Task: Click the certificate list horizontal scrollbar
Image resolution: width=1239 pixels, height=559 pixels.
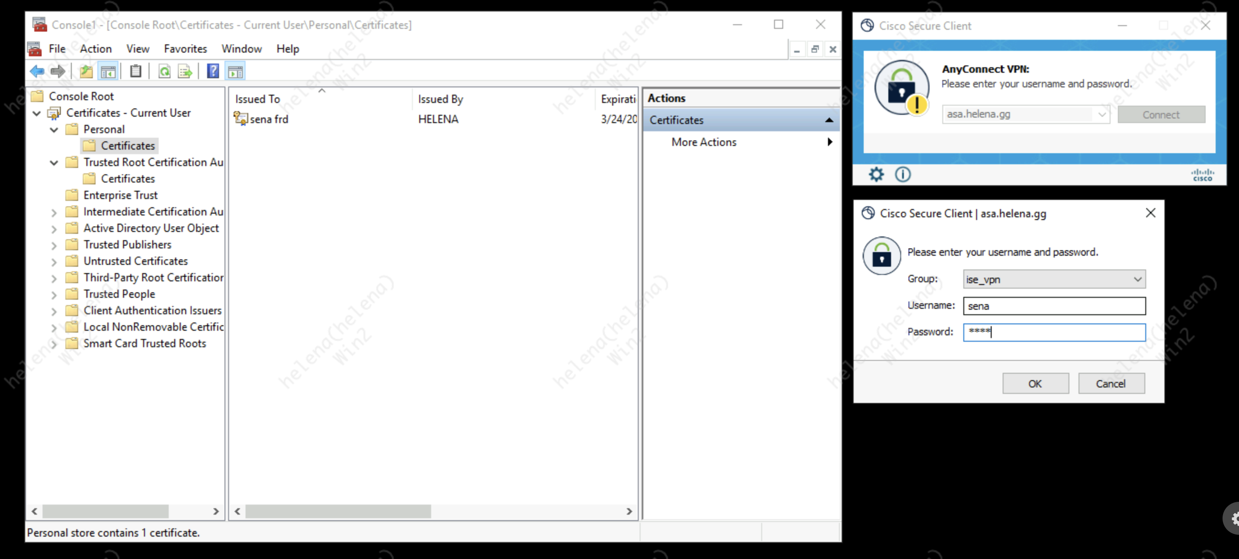Action: [x=338, y=511]
